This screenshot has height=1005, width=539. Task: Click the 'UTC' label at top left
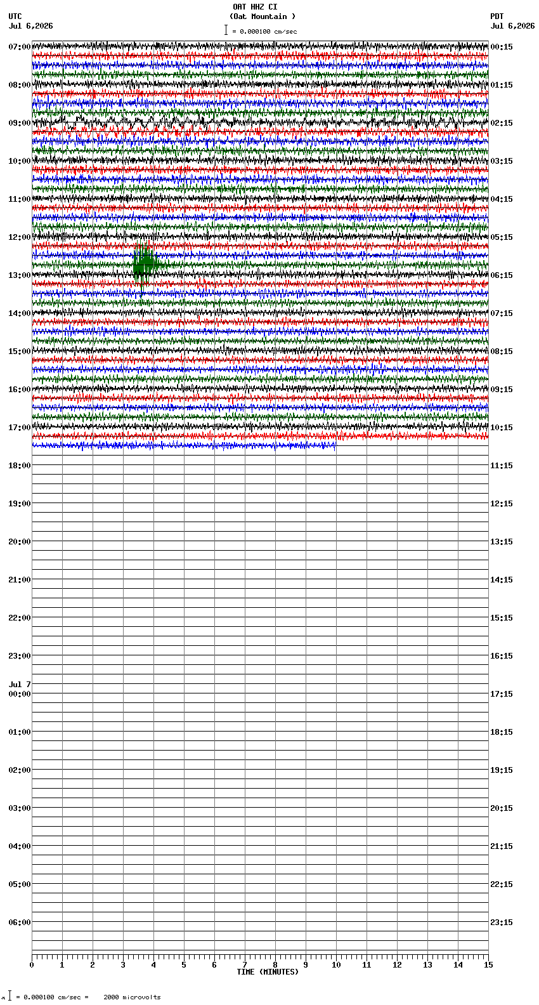[x=15, y=16]
